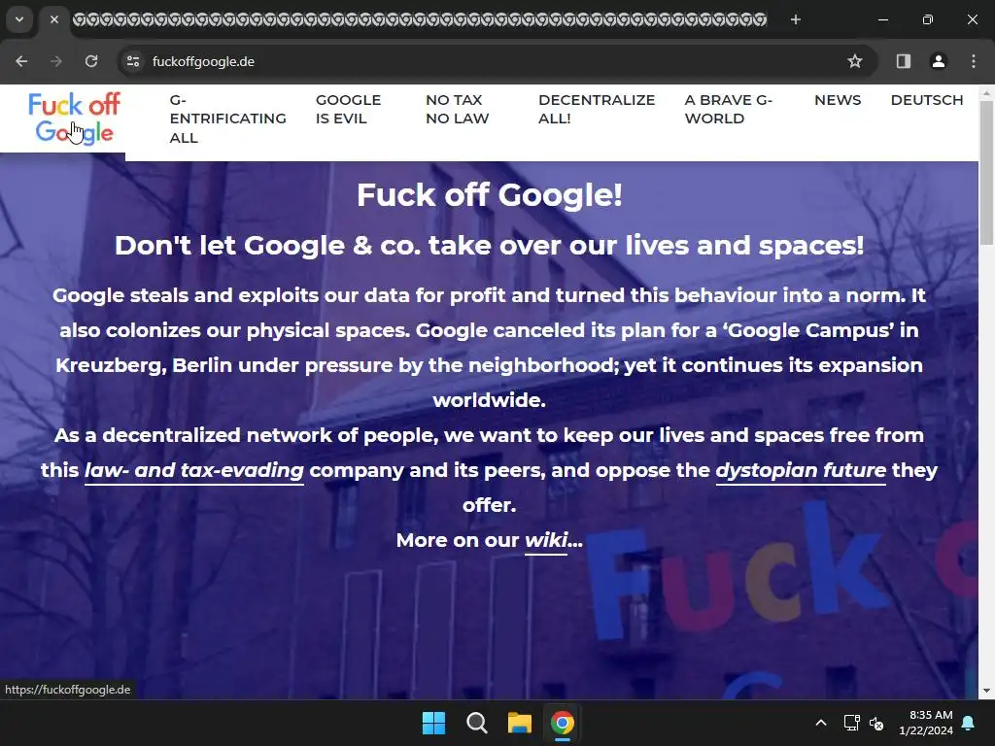Expand the tab search dropdown arrow
The width and height of the screenshot is (995, 746).
[x=19, y=19]
